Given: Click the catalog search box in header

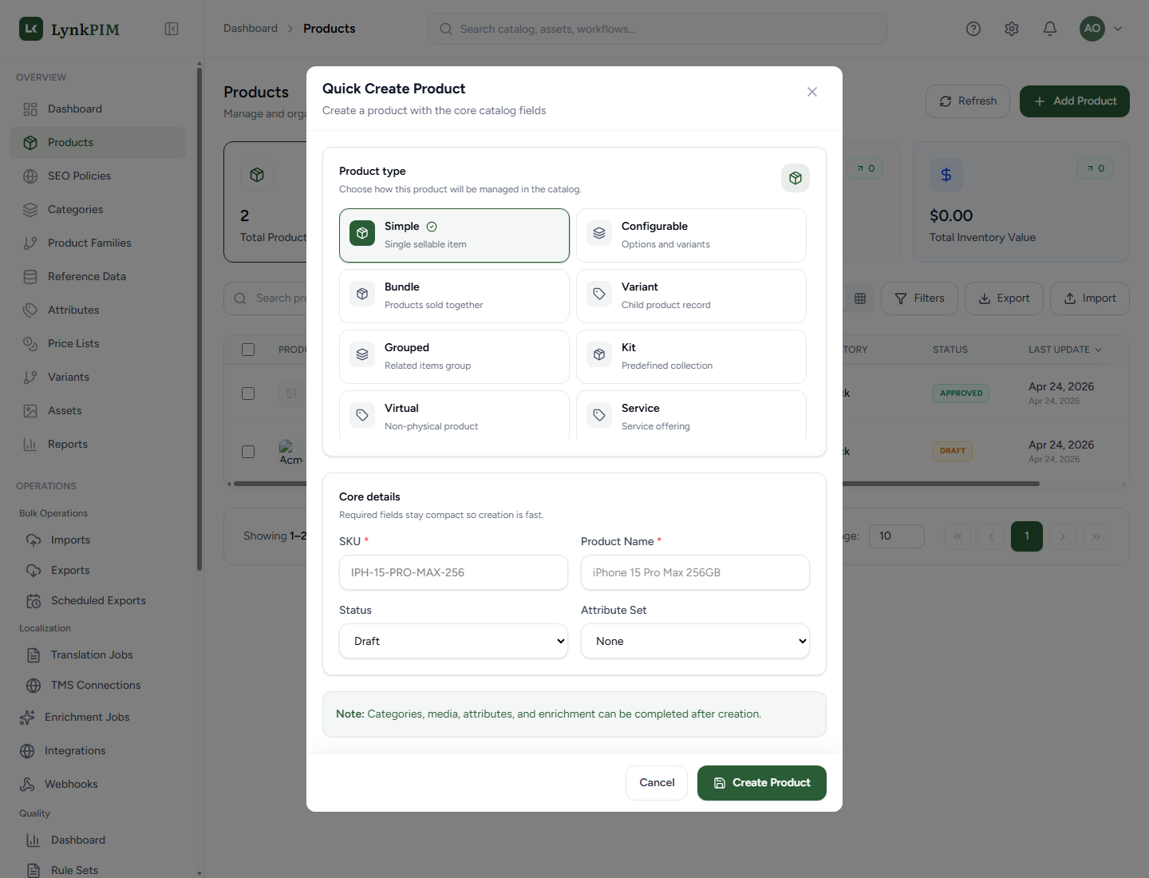Looking at the screenshot, I should point(657,29).
